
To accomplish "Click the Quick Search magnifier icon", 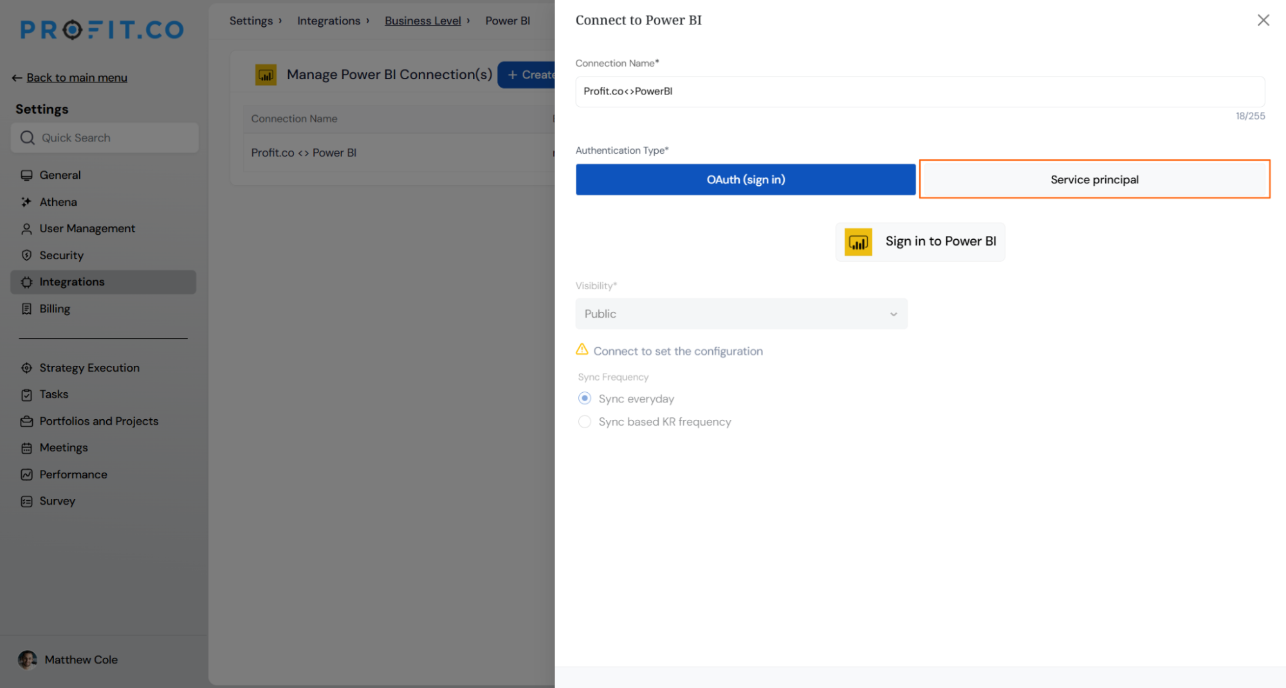I will pos(27,138).
